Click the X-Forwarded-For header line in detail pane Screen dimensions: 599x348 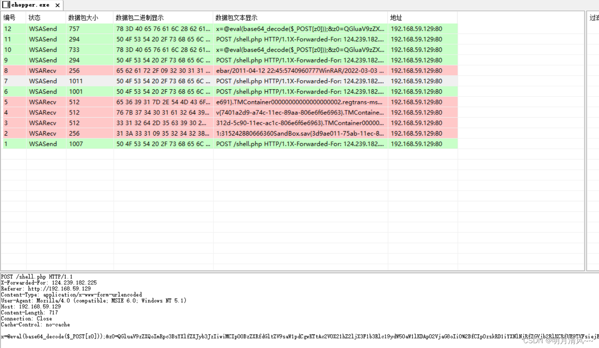click(49, 283)
